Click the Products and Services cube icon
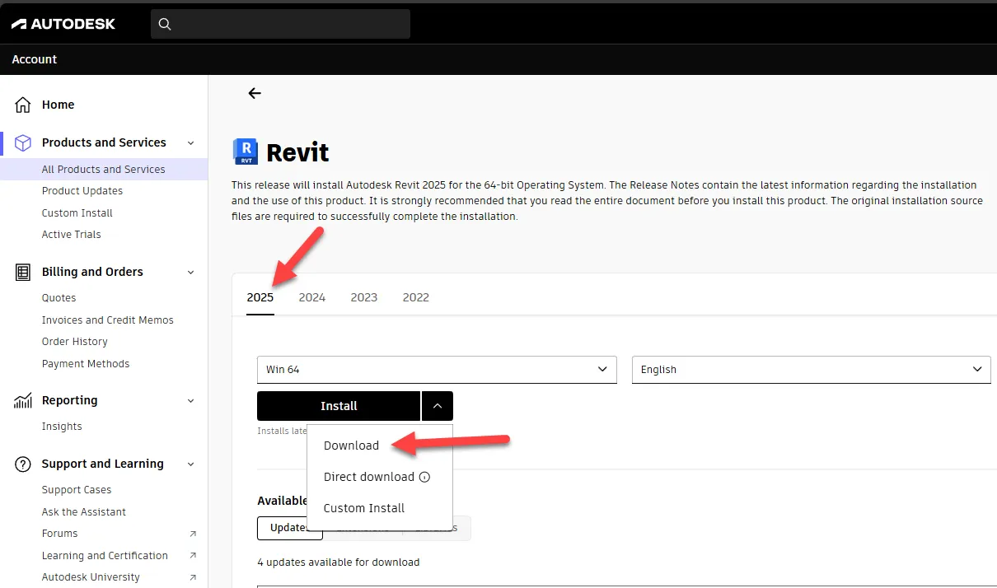Image resolution: width=997 pixels, height=588 pixels. 23,142
